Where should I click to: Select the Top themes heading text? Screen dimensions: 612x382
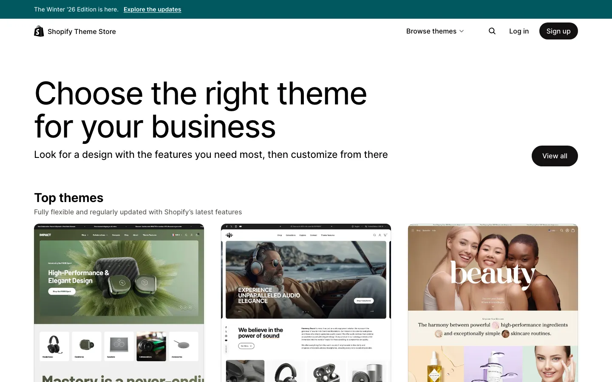[68, 198]
